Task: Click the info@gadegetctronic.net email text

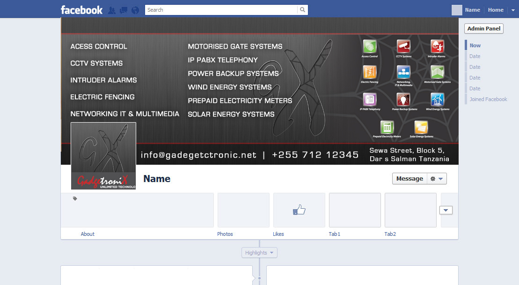Action: (198, 155)
